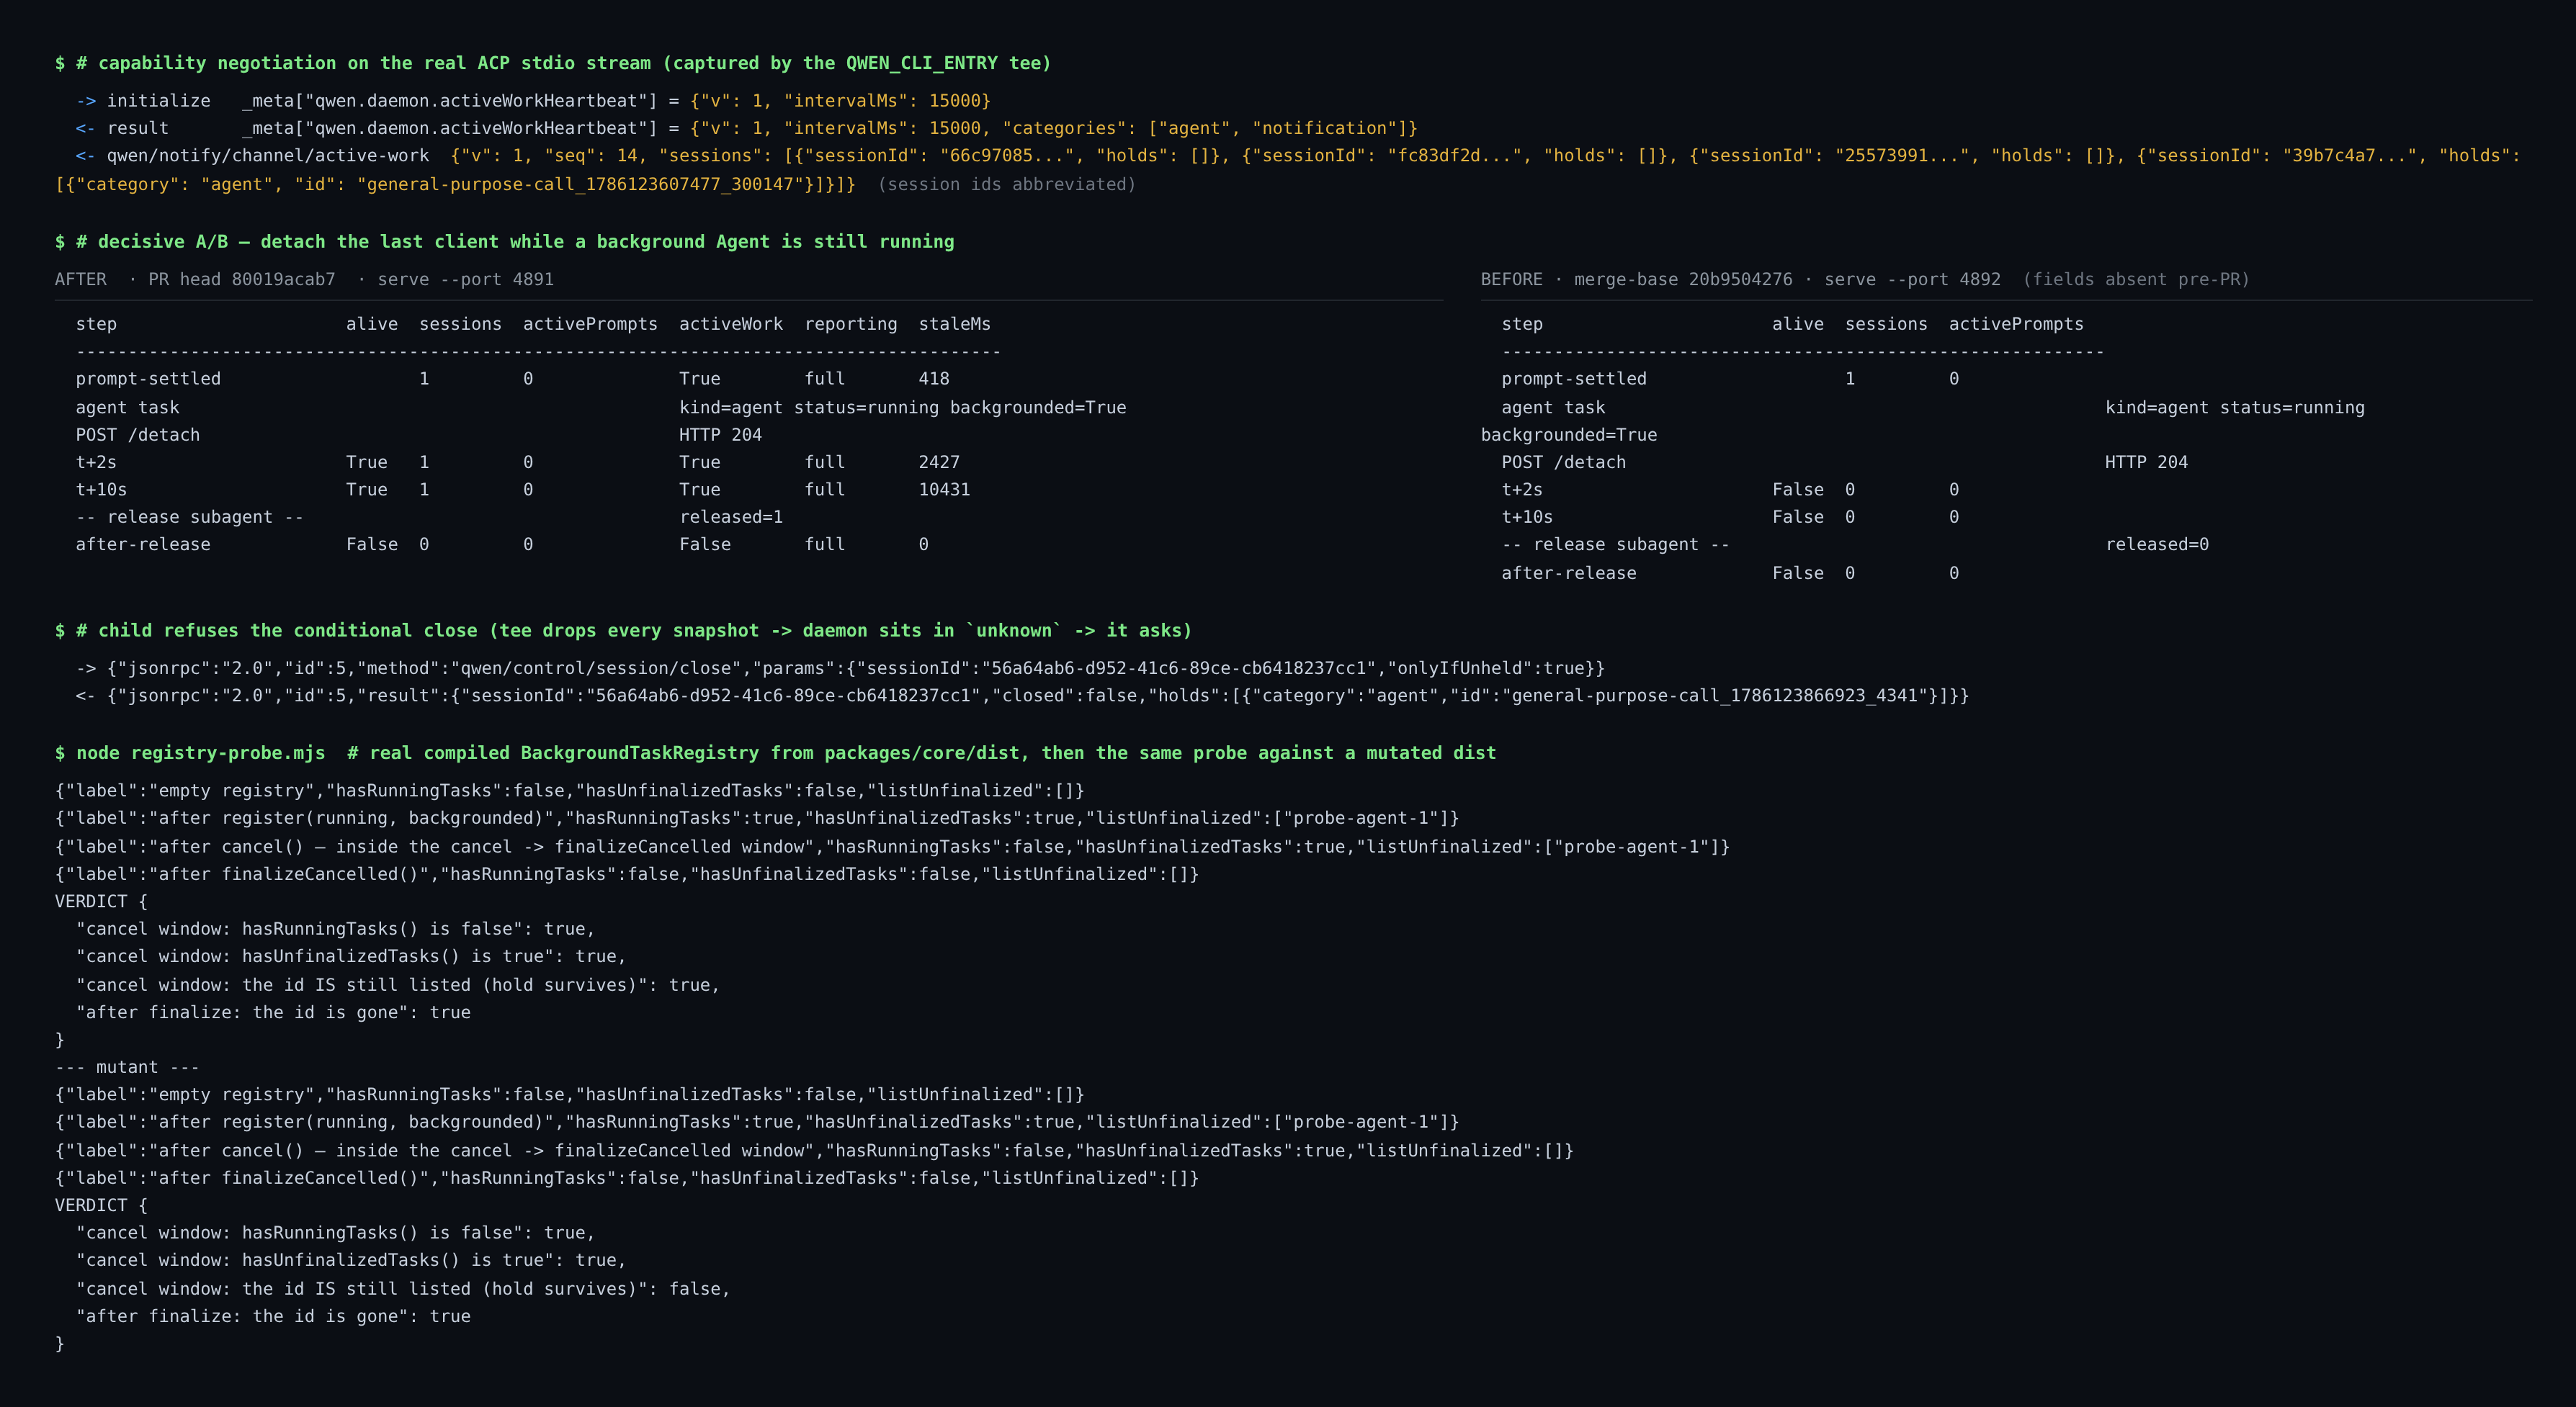This screenshot has height=1407, width=2576.
Task: Click the first 'after register(running, backgrounded)' line
Action: coord(757,817)
